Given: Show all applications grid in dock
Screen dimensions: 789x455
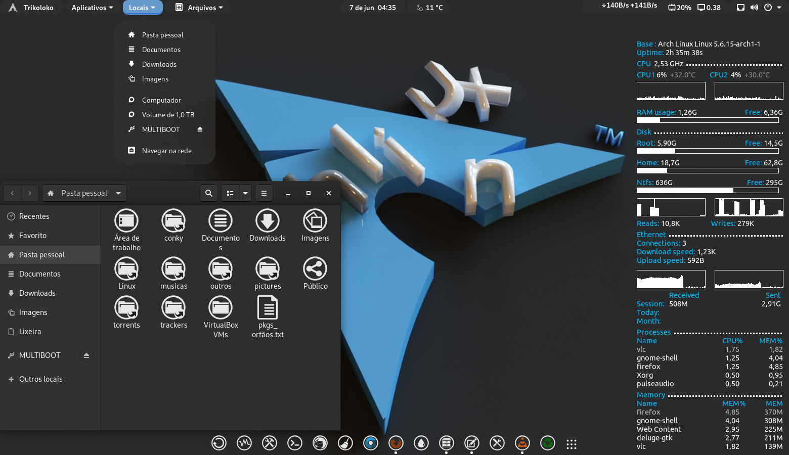Looking at the screenshot, I should (572, 444).
